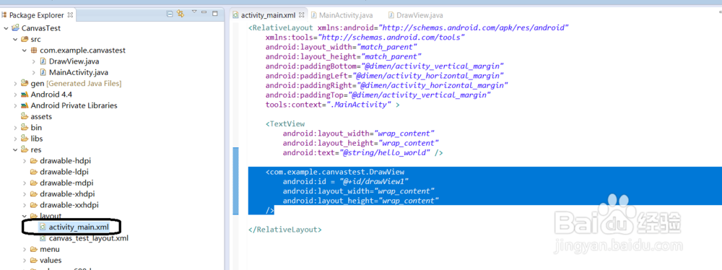Click the DrawView.java file icon in tree
722x270 pixels.
[43, 61]
